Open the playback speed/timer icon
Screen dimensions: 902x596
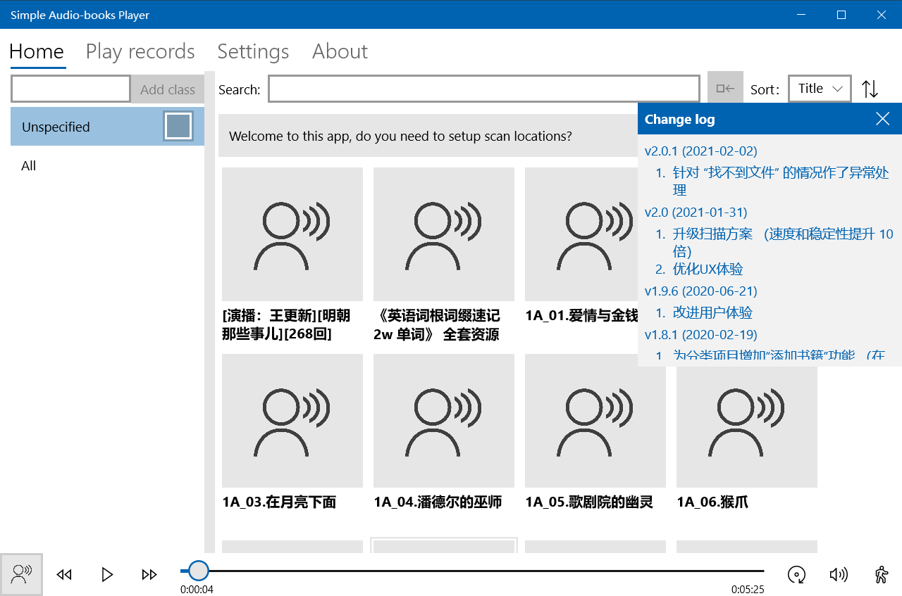pyautogui.click(x=796, y=575)
